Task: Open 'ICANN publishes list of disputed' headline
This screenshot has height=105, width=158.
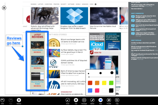Action: pos(74,61)
